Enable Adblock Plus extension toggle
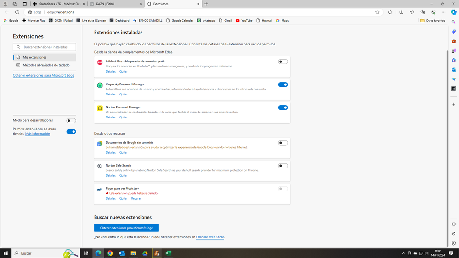 [283, 62]
